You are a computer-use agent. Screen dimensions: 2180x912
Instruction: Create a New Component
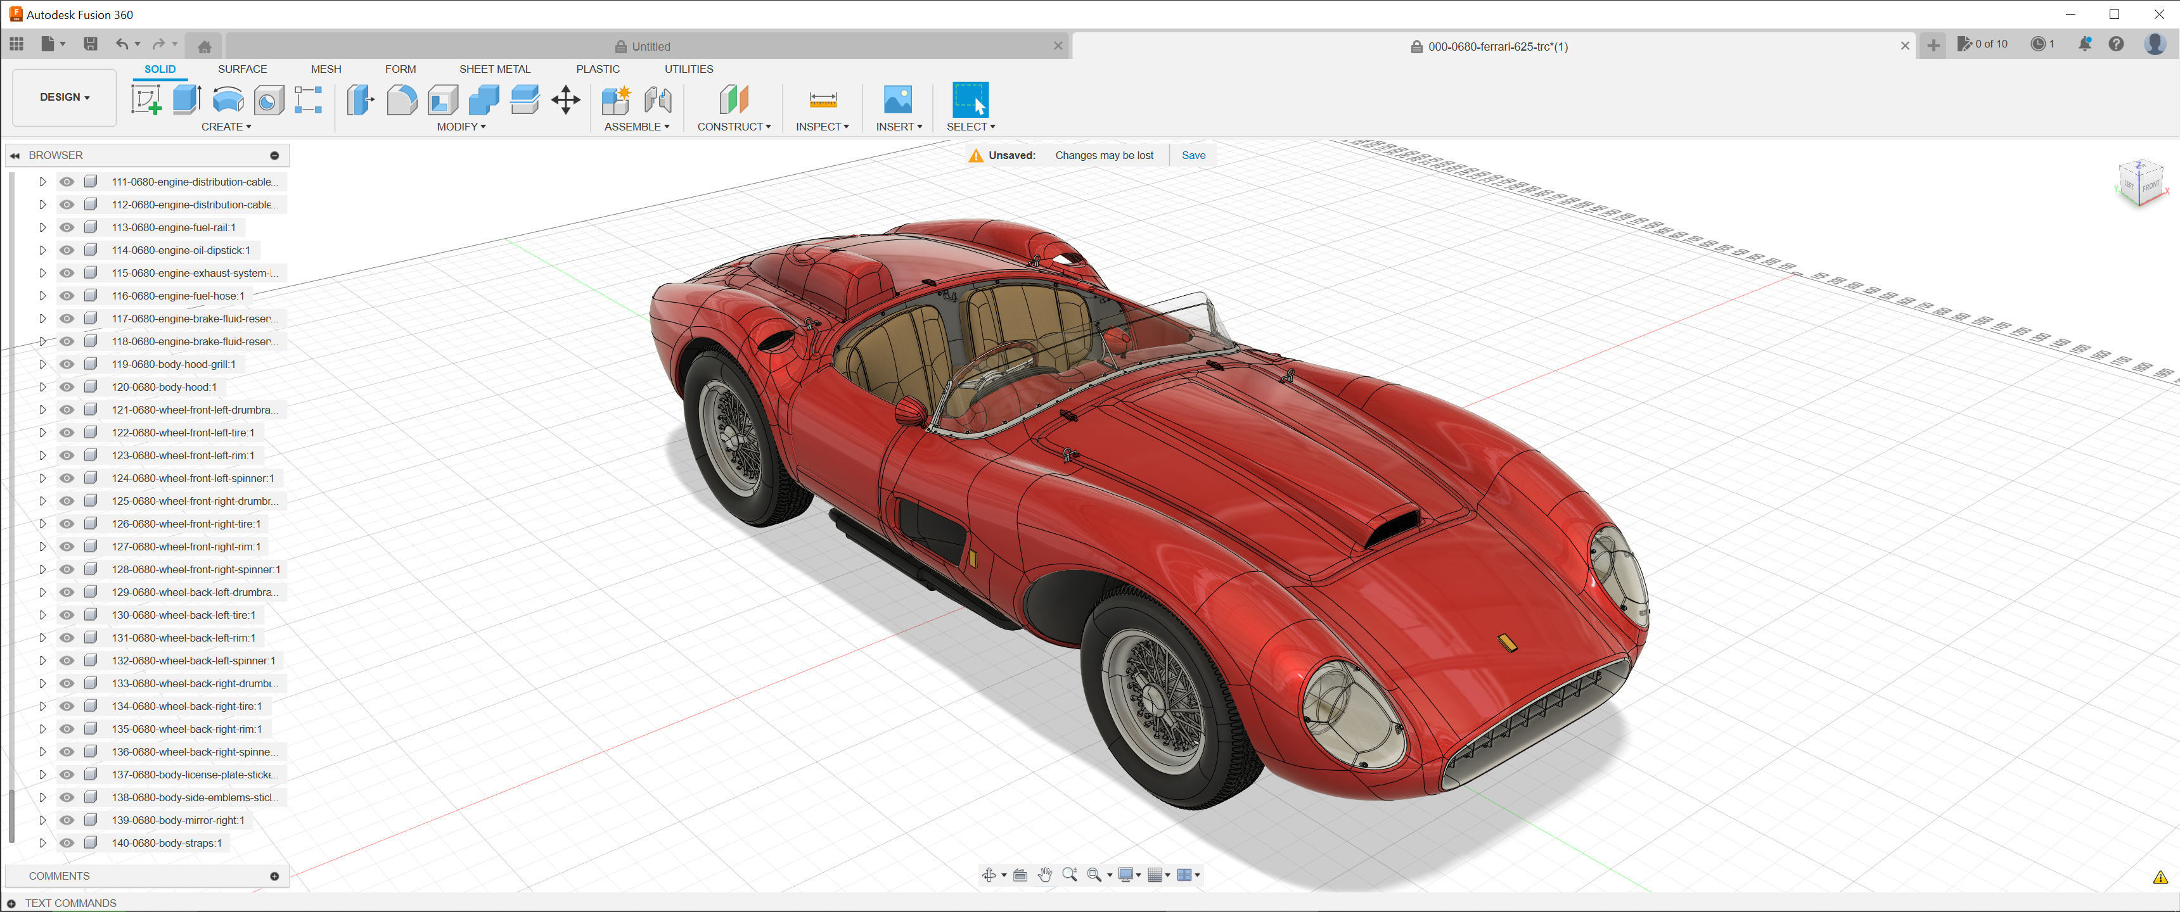coord(616,100)
